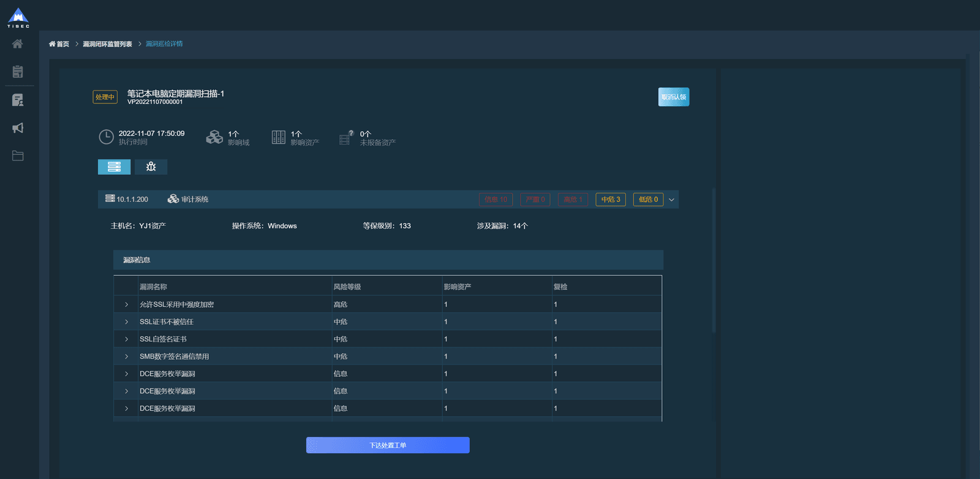Open the document audit icon in sidebar
980x479 pixels.
click(x=18, y=100)
